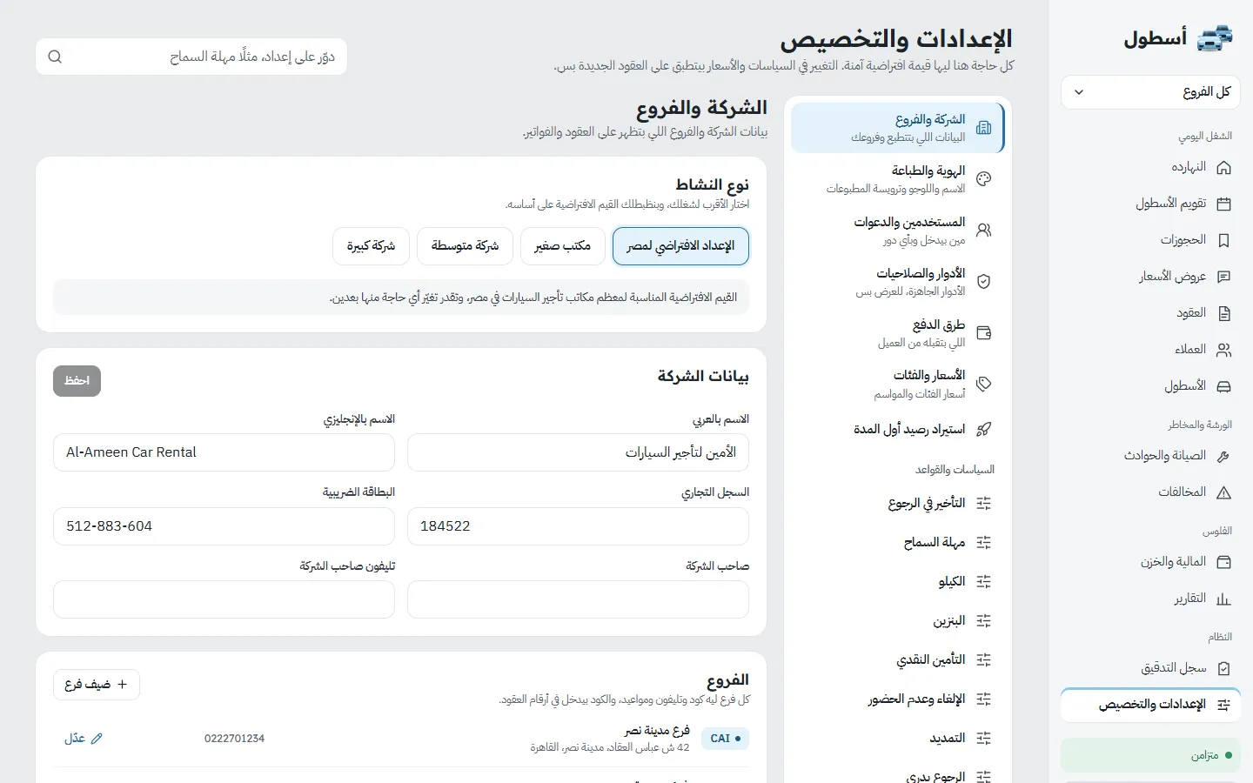Click the سجل التدقيق clipboard icon
Screen dimensions: 1253x783
[1223, 668]
